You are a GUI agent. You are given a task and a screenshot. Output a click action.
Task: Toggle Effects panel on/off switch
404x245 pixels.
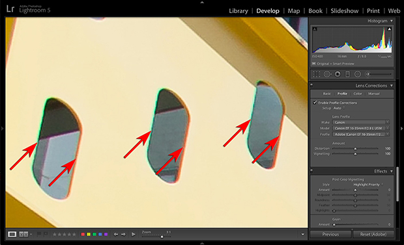point(311,170)
